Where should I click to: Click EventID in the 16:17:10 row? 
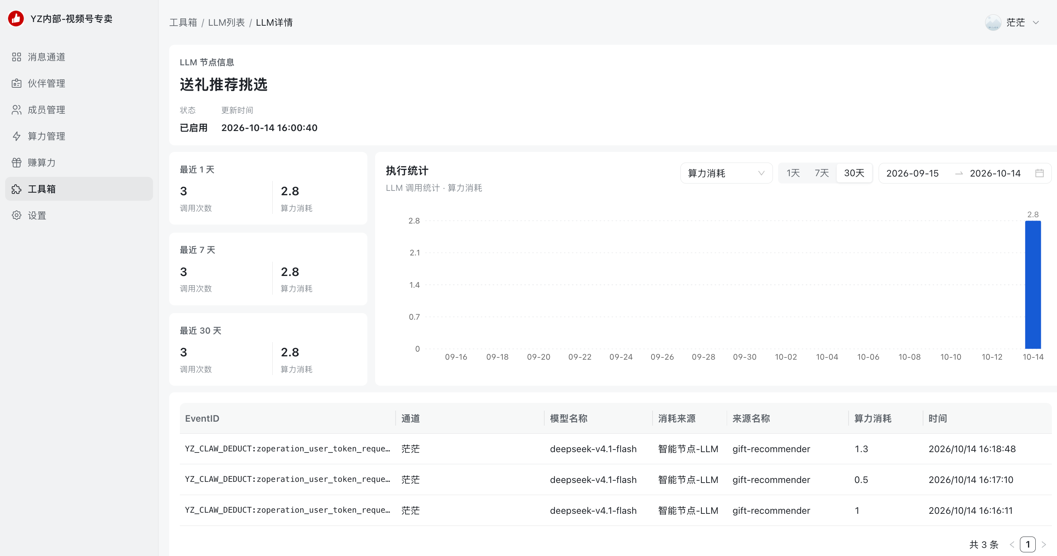pos(287,479)
